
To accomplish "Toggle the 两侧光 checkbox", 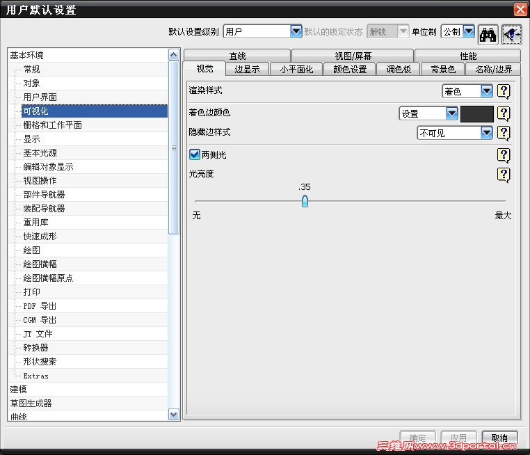I will tap(195, 154).
